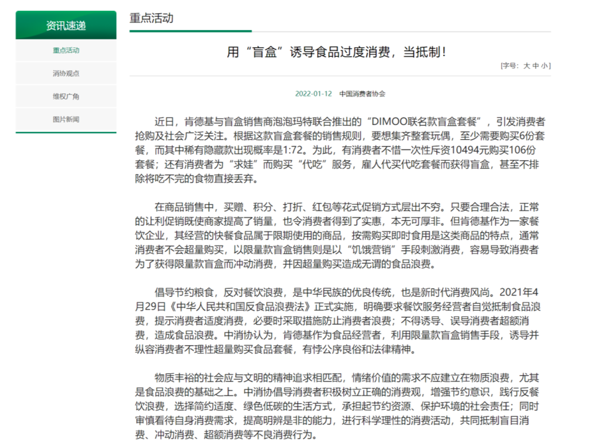Set font size to 中

[x=536, y=66]
